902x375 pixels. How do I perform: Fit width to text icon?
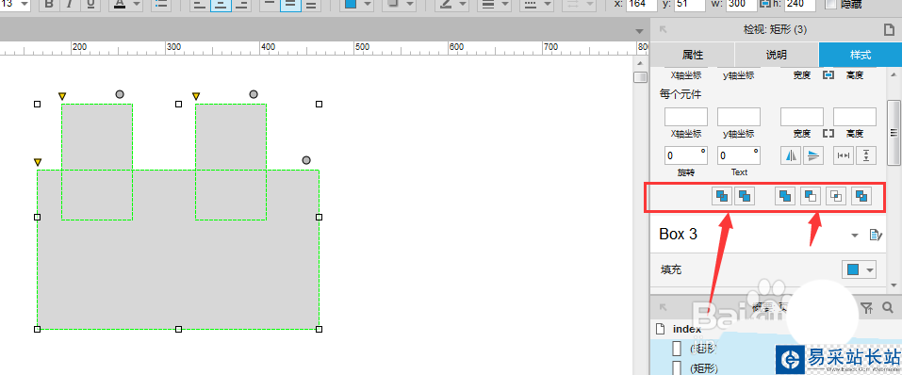click(844, 155)
